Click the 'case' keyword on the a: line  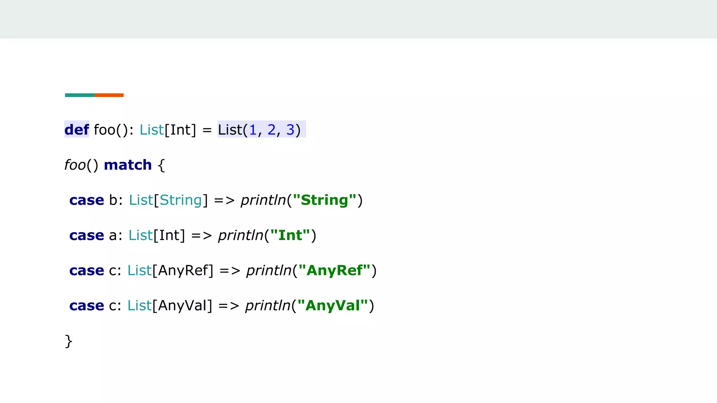click(x=86, y=235)
